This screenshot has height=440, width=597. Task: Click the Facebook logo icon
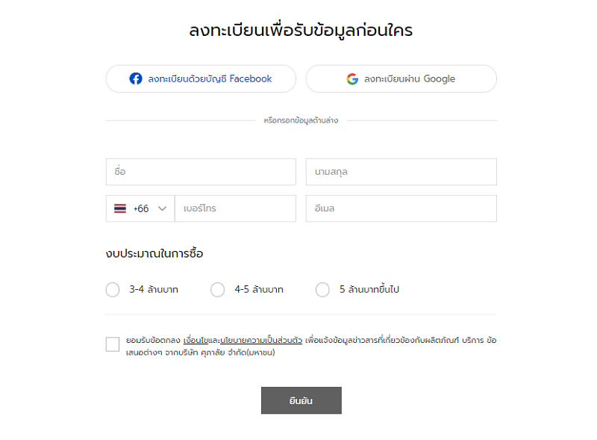point(136,78)
